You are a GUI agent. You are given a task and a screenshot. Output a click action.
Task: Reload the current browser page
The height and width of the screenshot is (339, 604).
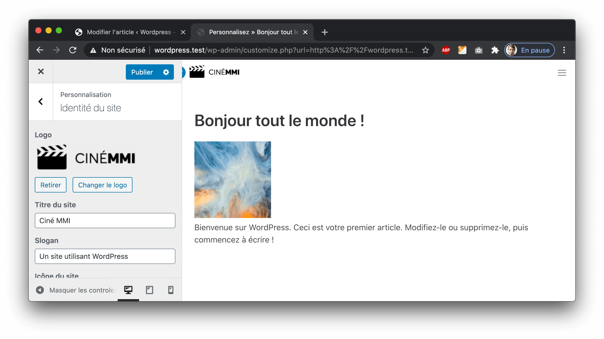coord(73,50)
